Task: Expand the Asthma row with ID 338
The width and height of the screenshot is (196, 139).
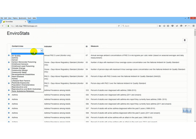Action: tap(9, 117)
